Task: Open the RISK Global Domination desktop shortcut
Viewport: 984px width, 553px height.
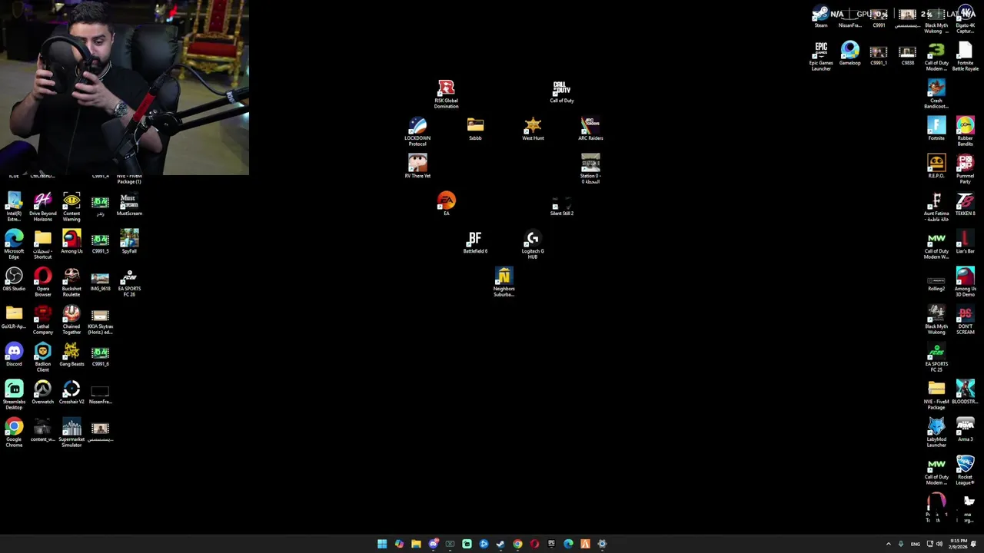Action: click(446, 94)
